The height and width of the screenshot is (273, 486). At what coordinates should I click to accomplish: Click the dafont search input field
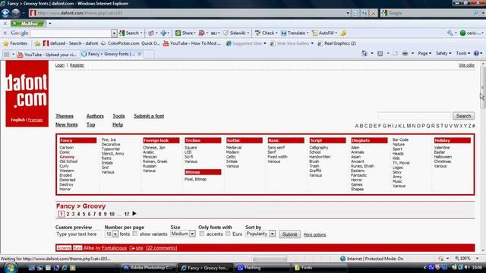415,116
